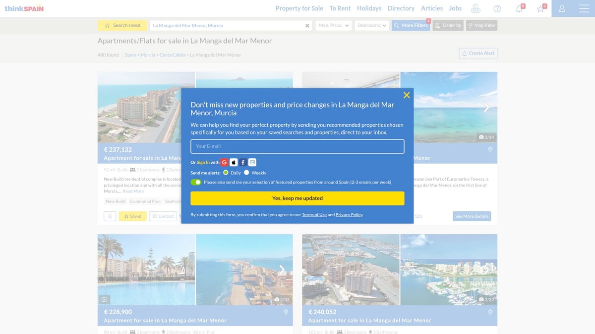Sign in with the Facebook icon
Viewport: 595px width, 334px height.
(243, 162)
